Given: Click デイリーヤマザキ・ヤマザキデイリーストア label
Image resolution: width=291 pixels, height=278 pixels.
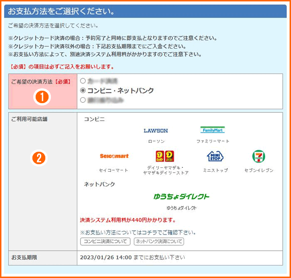Looking at the screenshot, I should tap(166, 170).
